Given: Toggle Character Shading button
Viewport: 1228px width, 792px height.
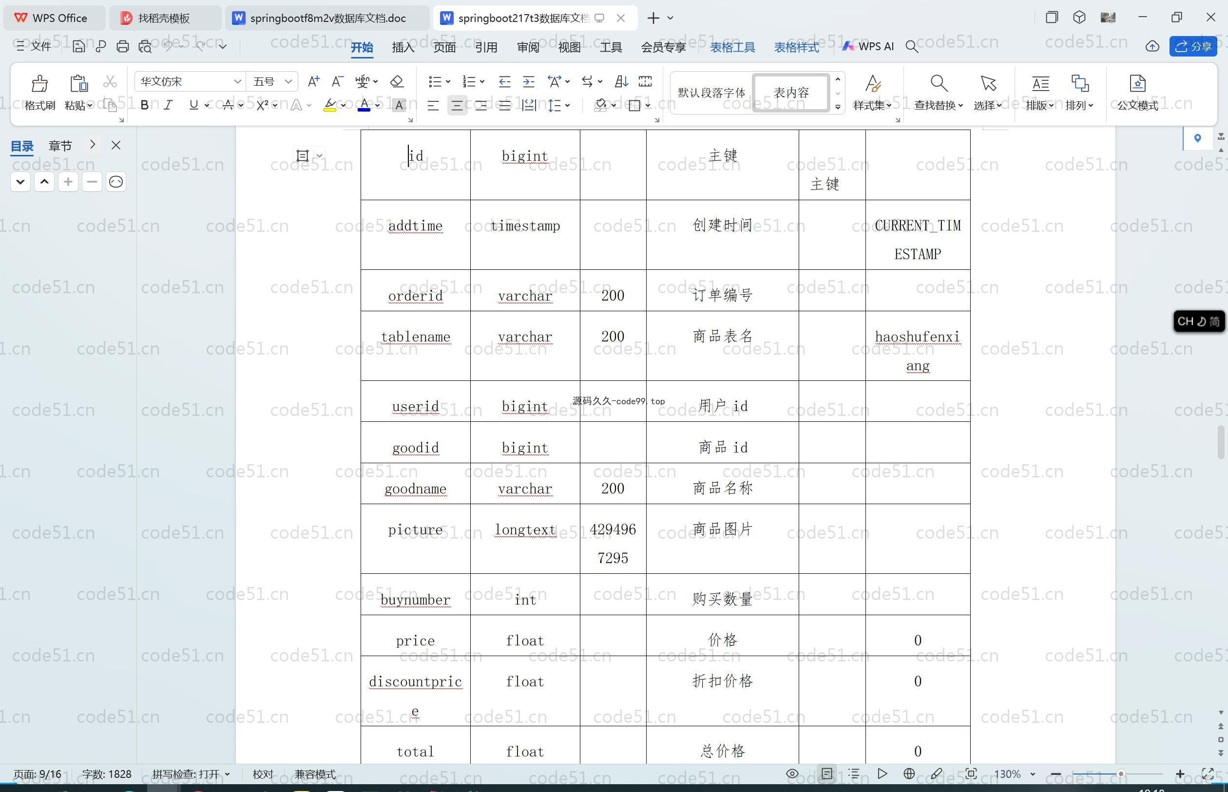Looking at the screenshot, I should pos(399,105).
